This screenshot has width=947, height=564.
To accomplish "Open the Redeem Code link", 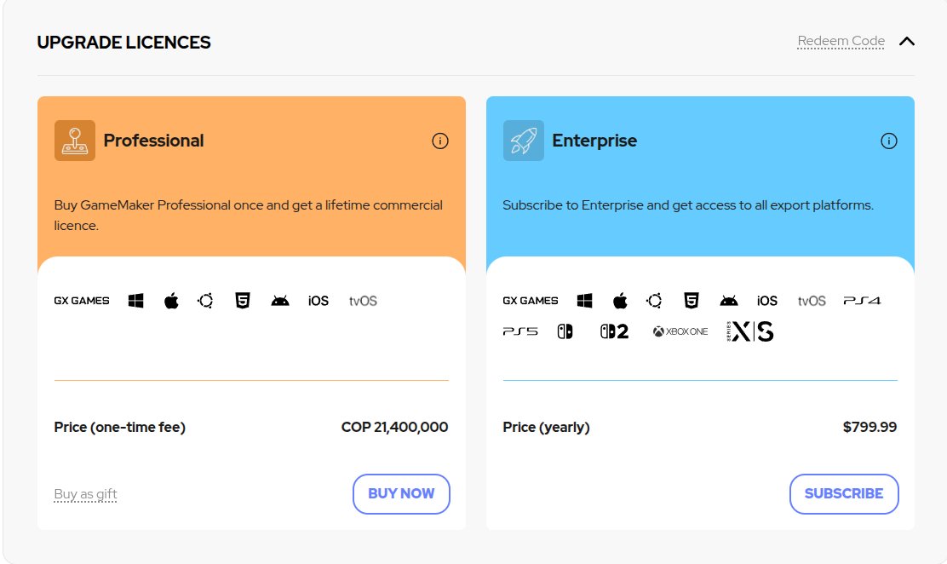I will point(841,41).
